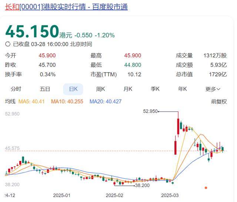Screen dimensions: 237x202
Task: Switch to the 五日 chart tab
Action: tap(45, 89)
